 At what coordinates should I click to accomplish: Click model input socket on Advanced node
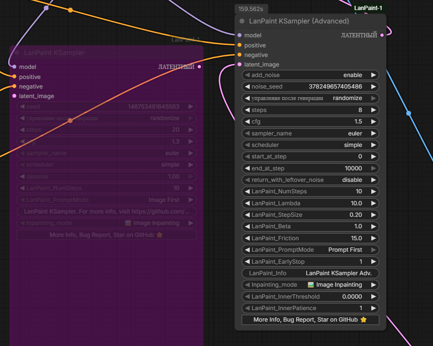coord(239,35)
